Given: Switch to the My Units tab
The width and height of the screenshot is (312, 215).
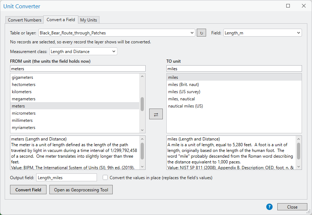Looking at the screenshot, I should point(88,20).
